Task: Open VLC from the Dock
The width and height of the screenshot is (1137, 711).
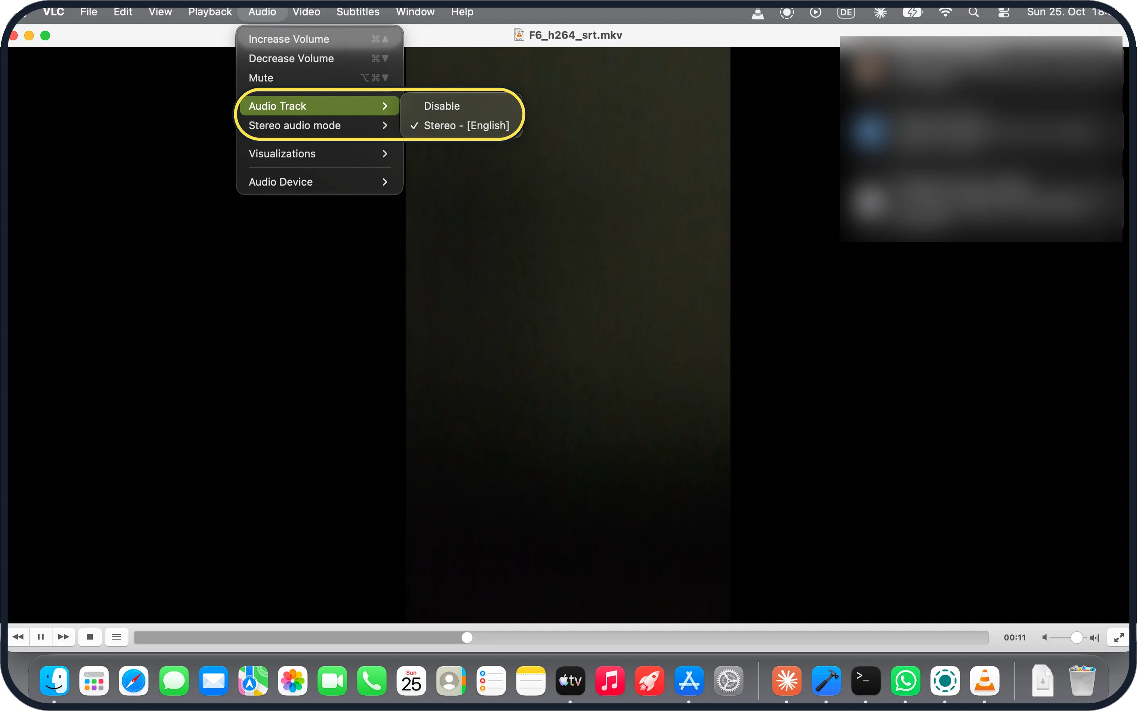Action: [984, 680]
